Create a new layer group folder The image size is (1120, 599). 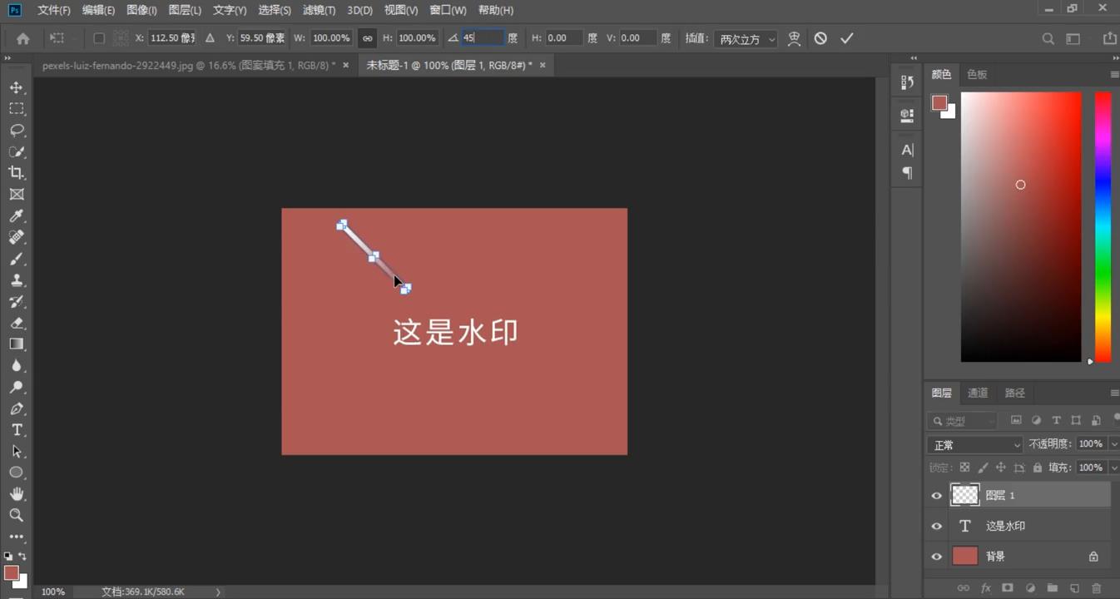tap(1052, 588)
